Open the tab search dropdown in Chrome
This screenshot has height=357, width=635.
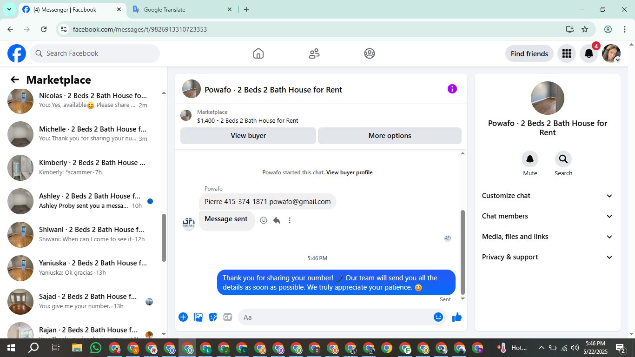click(x=9, y=9)
